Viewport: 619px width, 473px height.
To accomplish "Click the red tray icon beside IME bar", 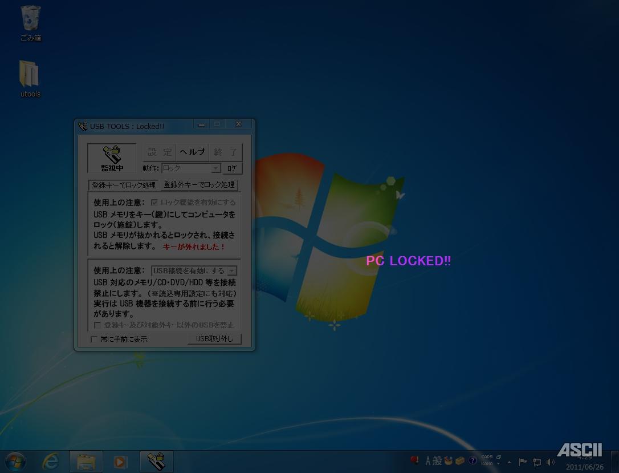I will (x=414, y=460).
